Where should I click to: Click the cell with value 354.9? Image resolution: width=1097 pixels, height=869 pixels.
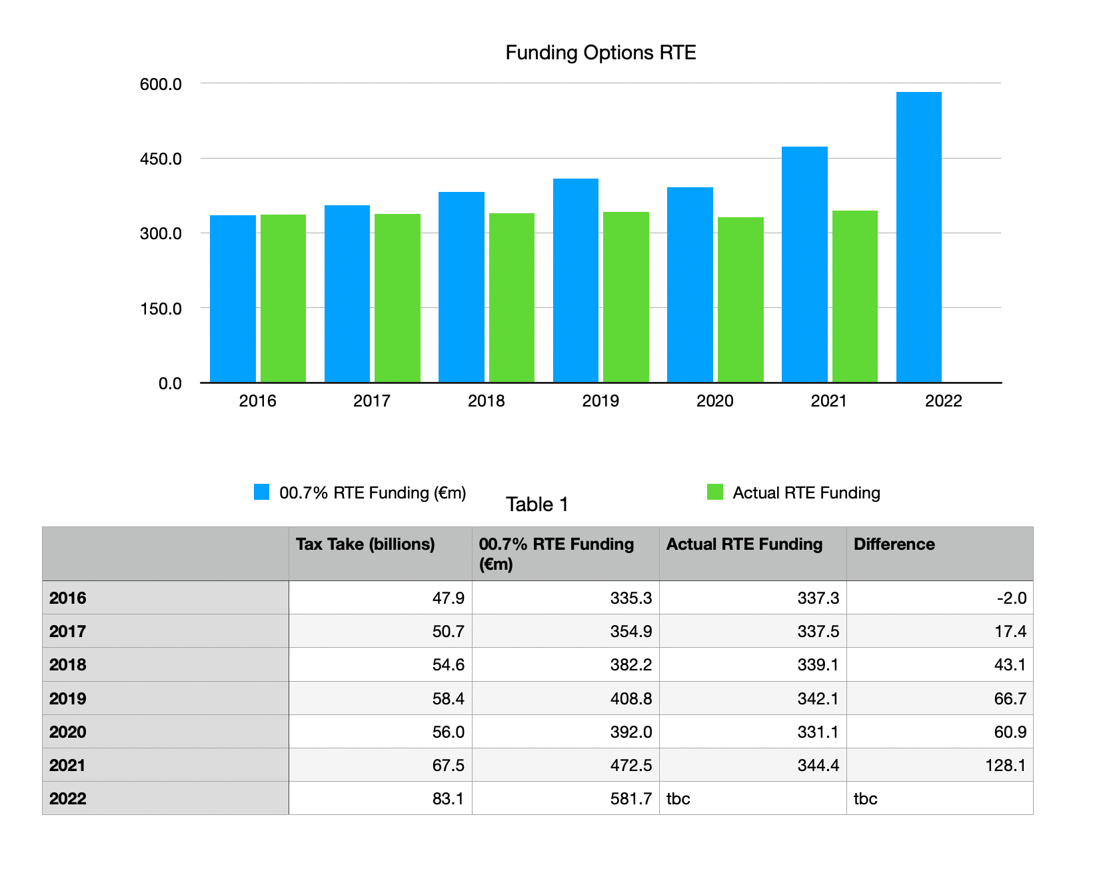click(x=565, y=631)
